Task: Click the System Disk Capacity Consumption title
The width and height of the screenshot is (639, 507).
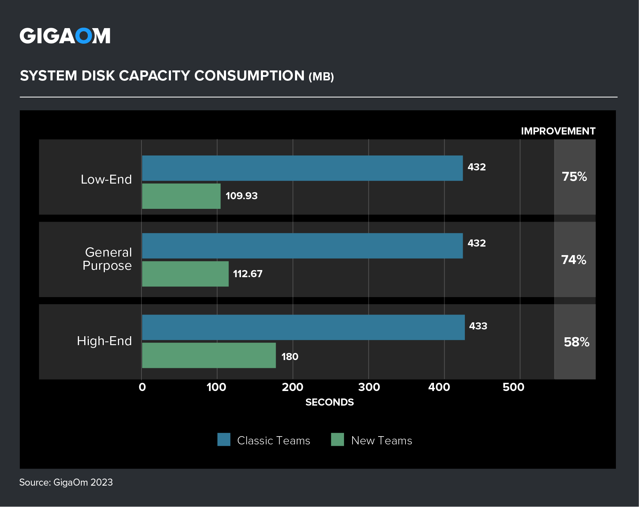Action: pos(177,76)
